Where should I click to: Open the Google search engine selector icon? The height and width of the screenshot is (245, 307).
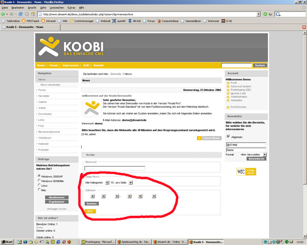(x=278, y=14)
